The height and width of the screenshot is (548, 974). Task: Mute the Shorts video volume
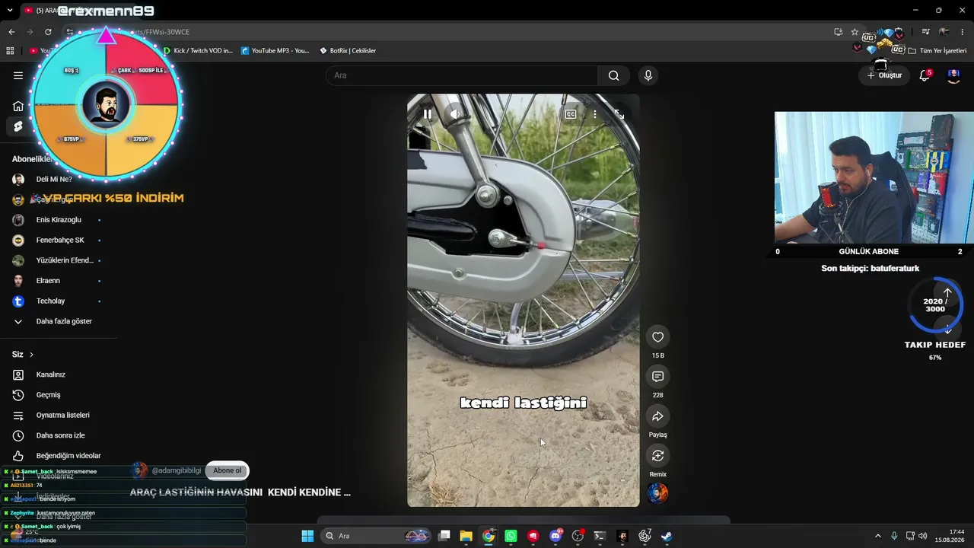[x=454, y=114]
